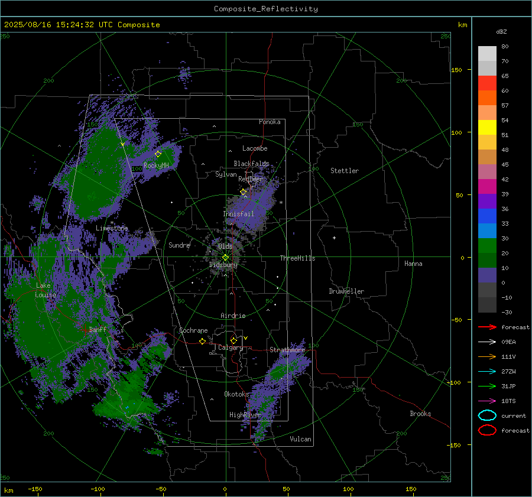Click the Cochrane town label
This screenshot has width=532, height=497.
pyautogui.click(x=193, y=330)
